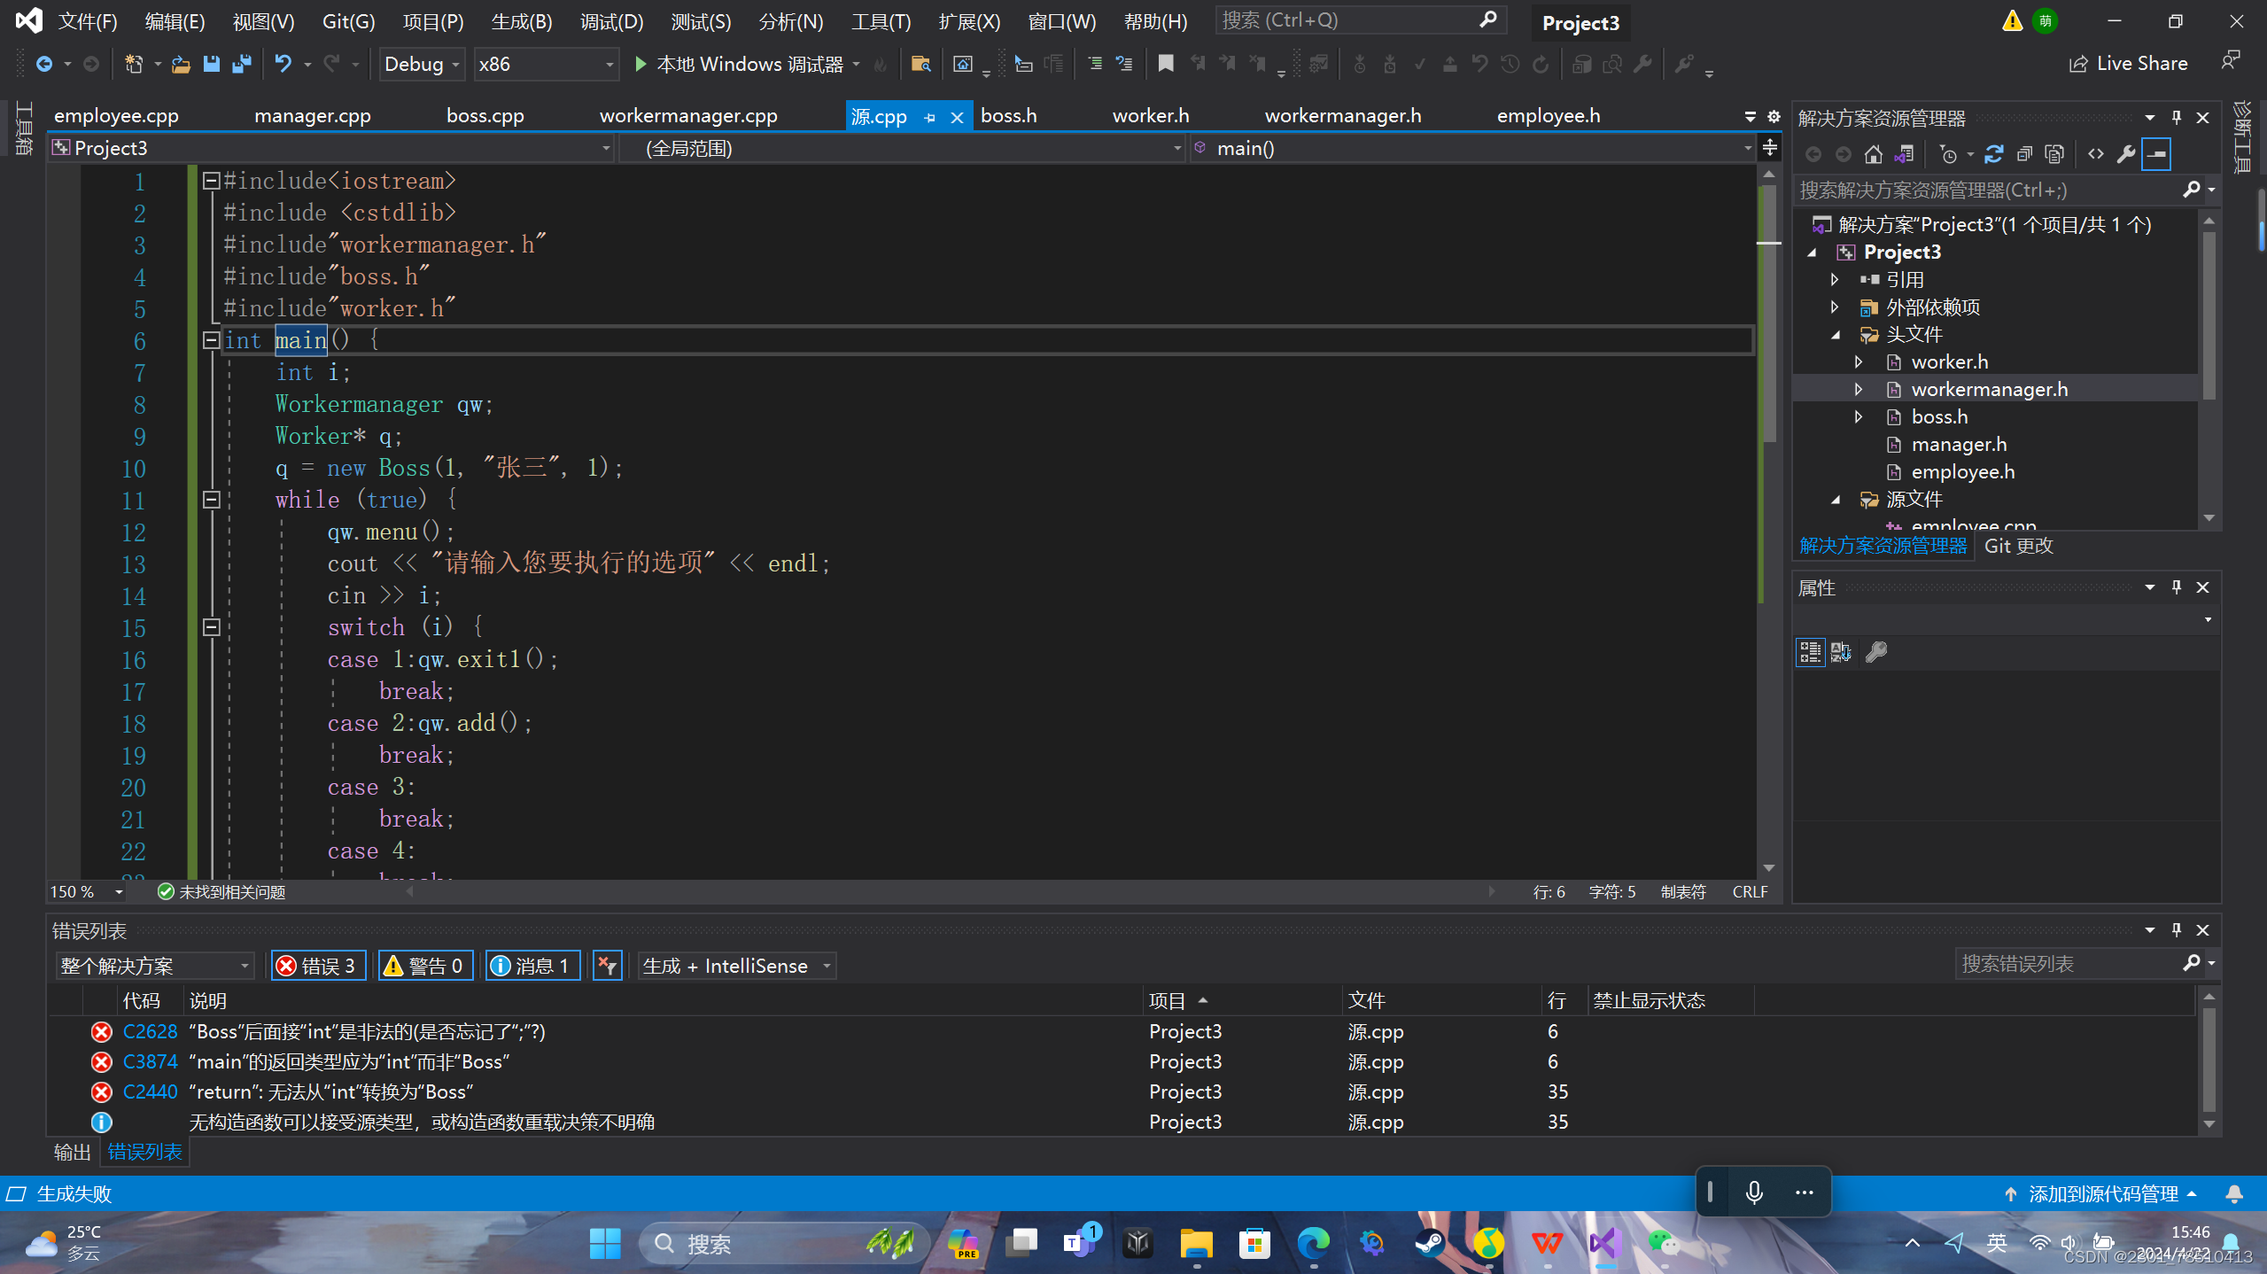2267x1274 pixels.
Task: Toggle the 消息 1 messages filter
Action: (532, 966)
